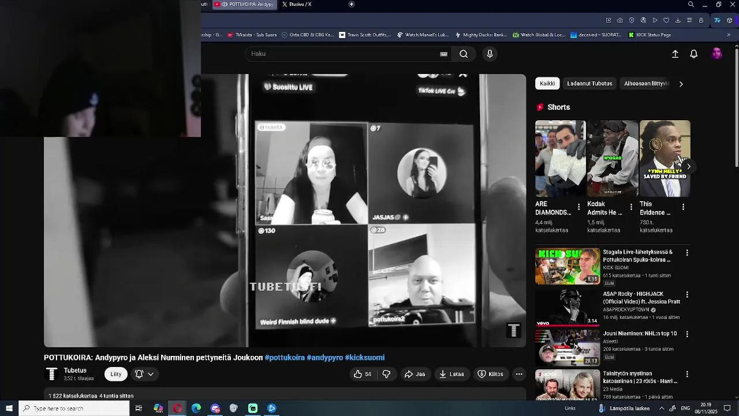Open the account avatar menu
This screenshot has height=416, width=739.
[717, 54]
